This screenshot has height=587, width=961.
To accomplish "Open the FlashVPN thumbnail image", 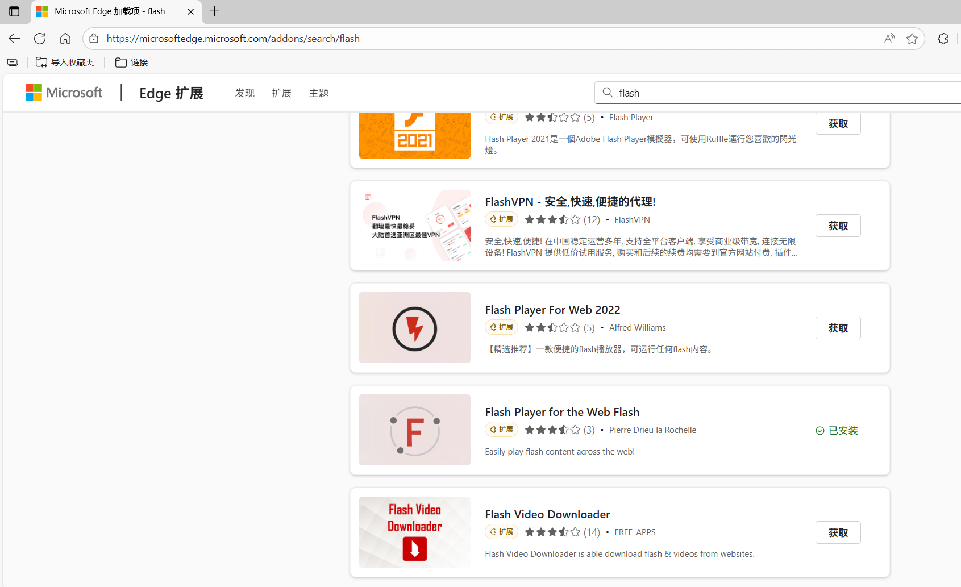I will tap(415, 226).
